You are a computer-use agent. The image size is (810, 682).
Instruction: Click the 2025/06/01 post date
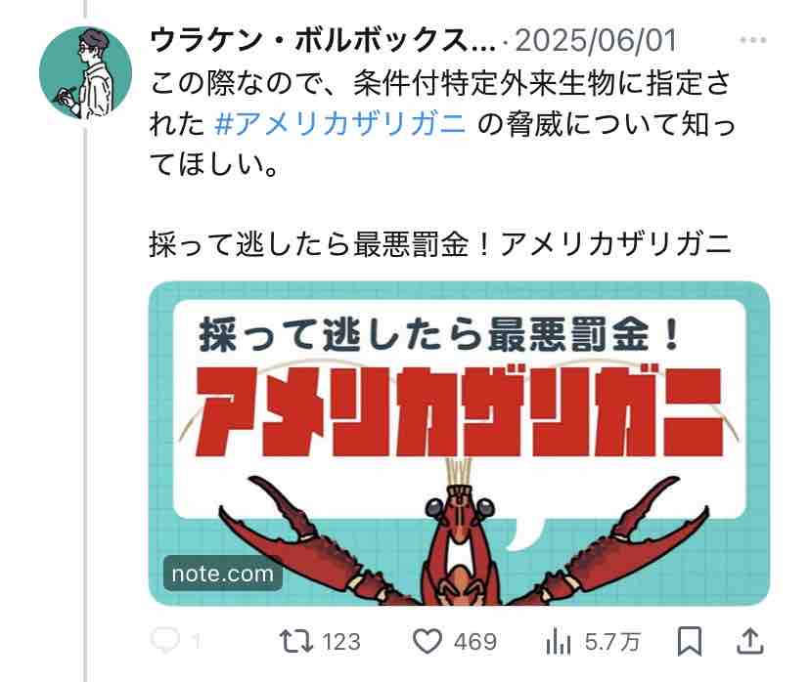(596, 40)
